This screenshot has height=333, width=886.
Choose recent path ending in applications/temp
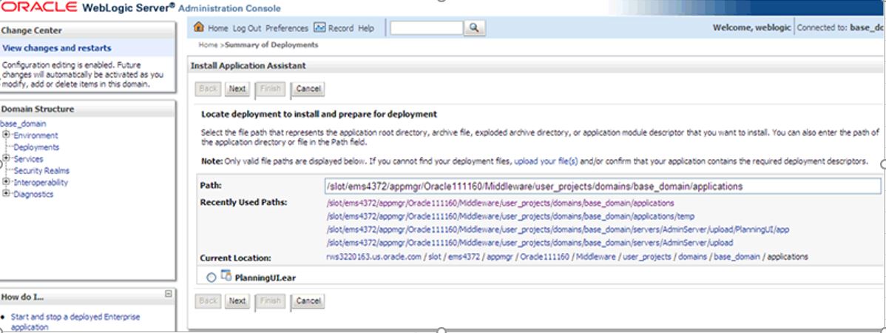coord(510,217)
